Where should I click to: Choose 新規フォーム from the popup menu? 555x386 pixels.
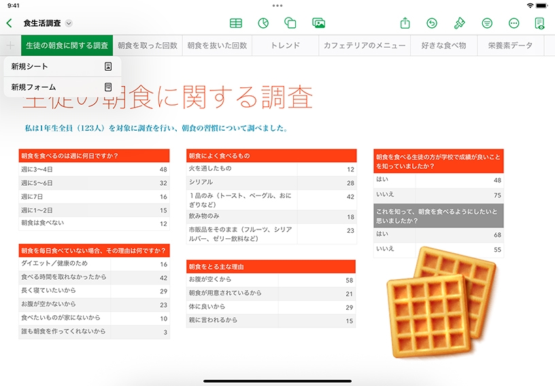62,87
